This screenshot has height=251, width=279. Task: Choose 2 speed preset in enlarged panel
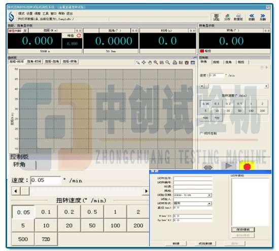click(x=138, y=212)
